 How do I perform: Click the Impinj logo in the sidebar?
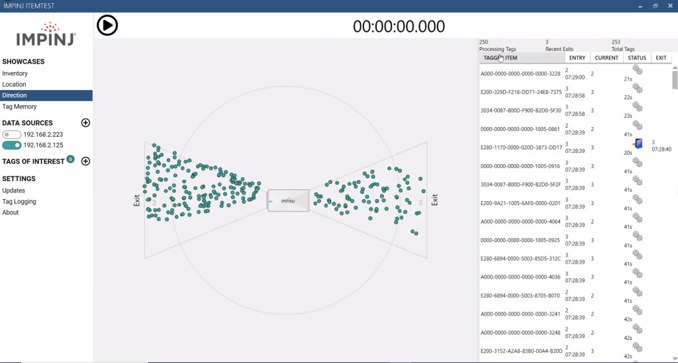(46, 34)
